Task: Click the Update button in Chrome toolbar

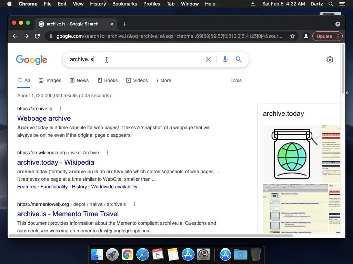Action: (x=324, y=36)
